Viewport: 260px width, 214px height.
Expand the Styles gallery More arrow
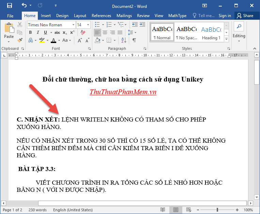coord(227,39)
